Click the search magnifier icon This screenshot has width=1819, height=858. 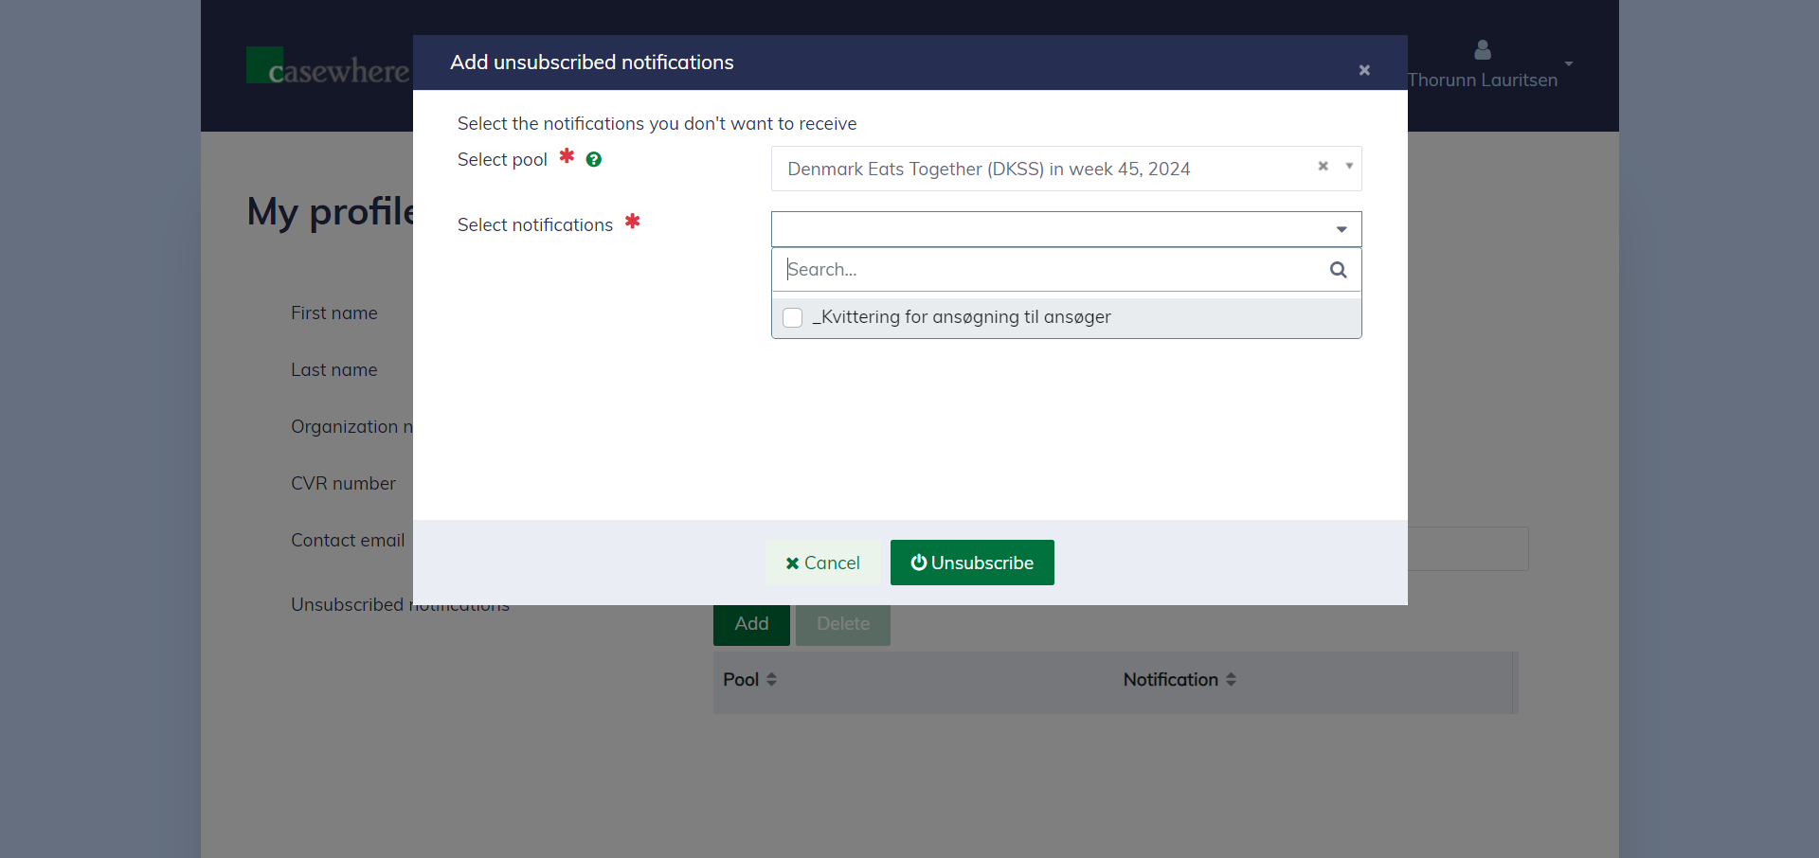coord(1338,270)
